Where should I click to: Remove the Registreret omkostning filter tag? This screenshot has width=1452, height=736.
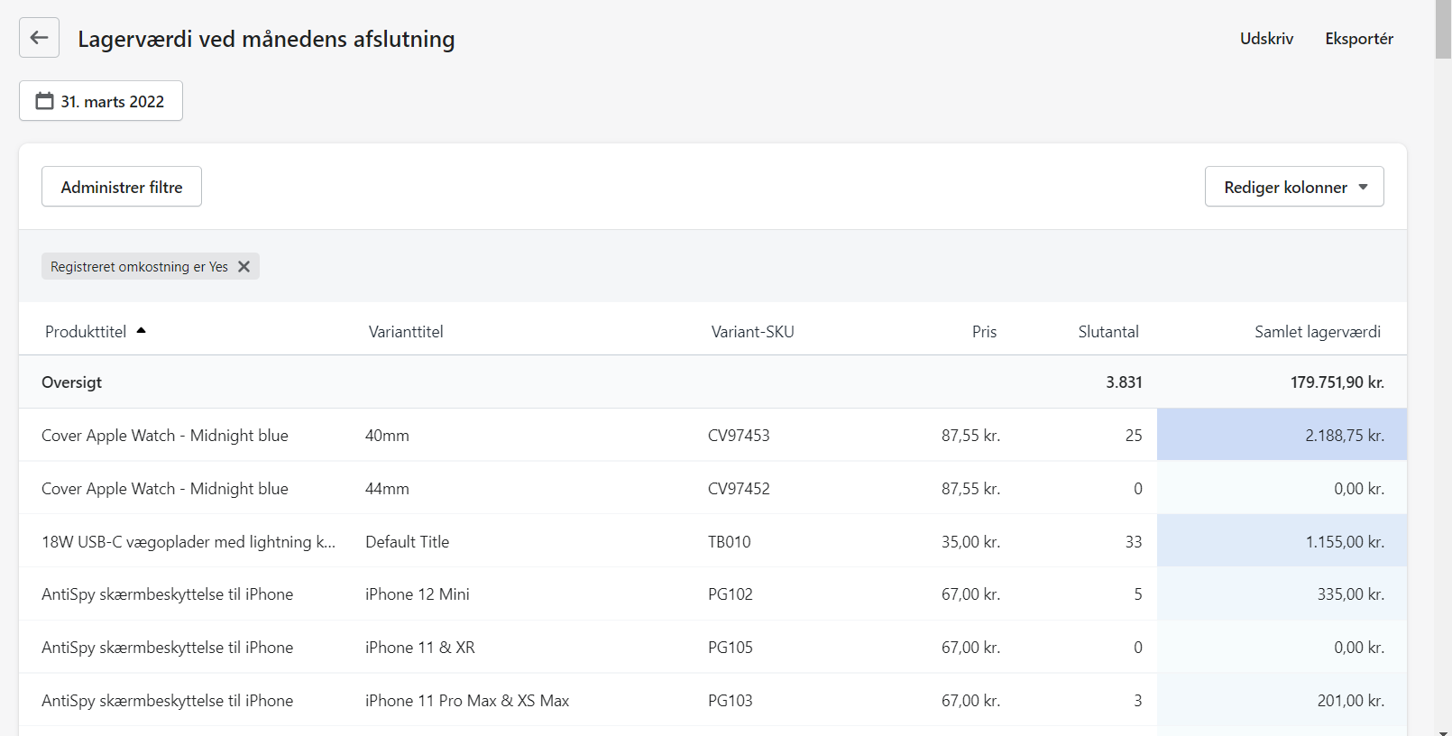pyautogui.click(x=244, y=267)
